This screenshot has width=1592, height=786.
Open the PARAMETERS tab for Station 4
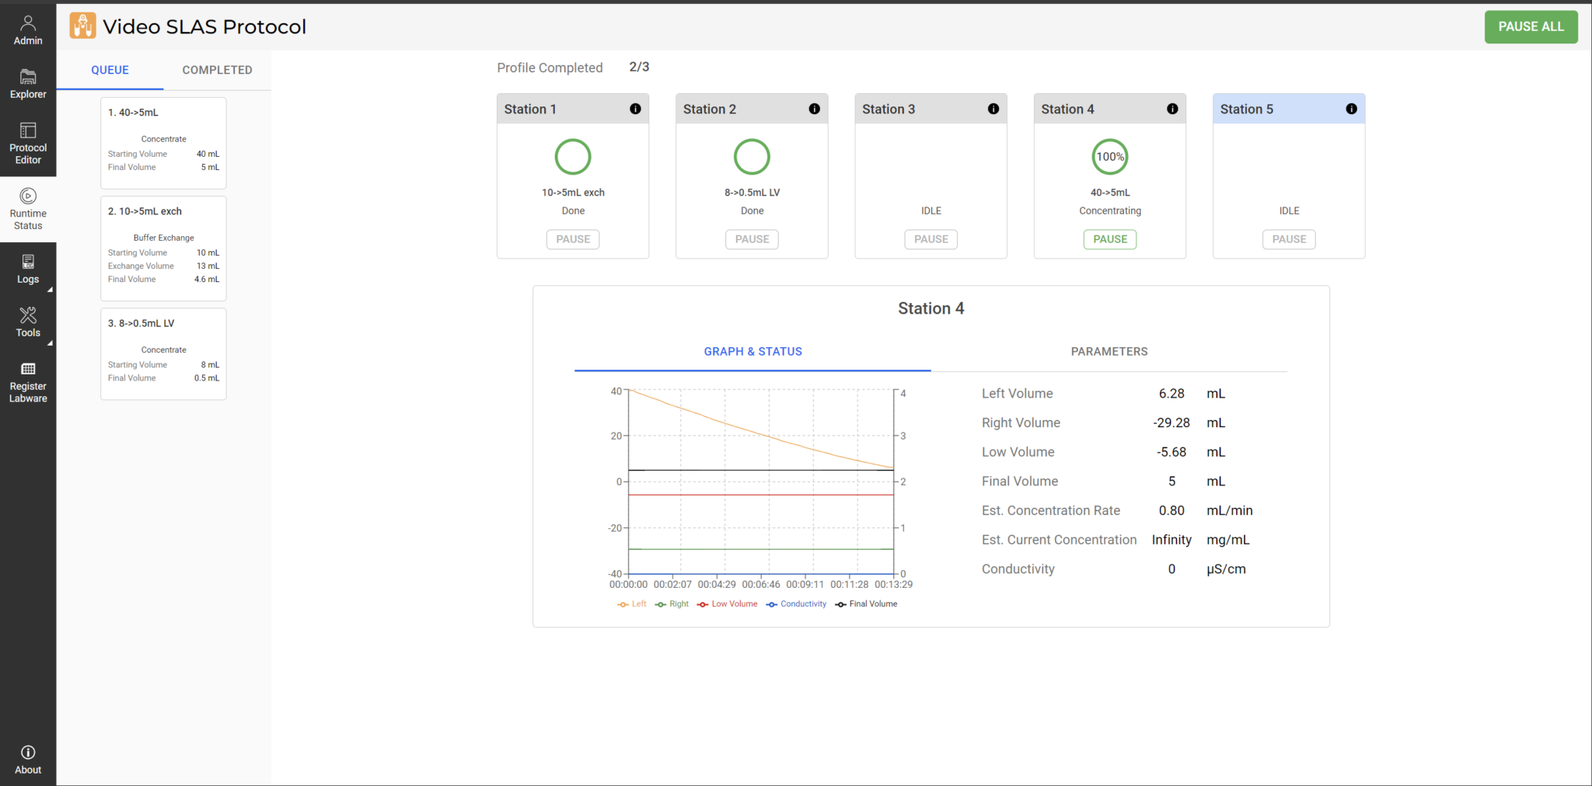[1109, 351]
